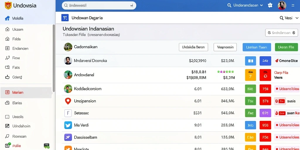Expand the Versi dropdown chevron
Image resolution: width=300 pixels, height=150 pixels.
tap(297, 18)
